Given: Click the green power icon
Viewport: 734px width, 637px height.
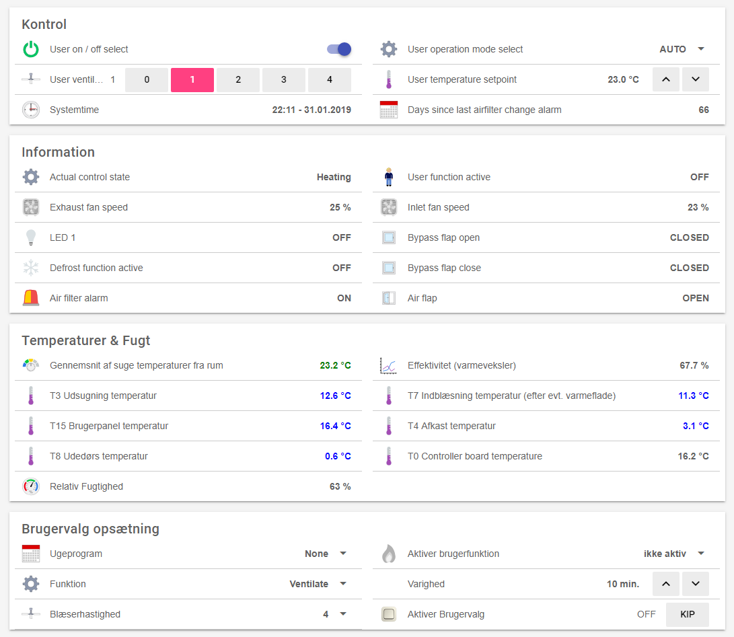Looking at the screenshot, I should [x=31, y=49].
